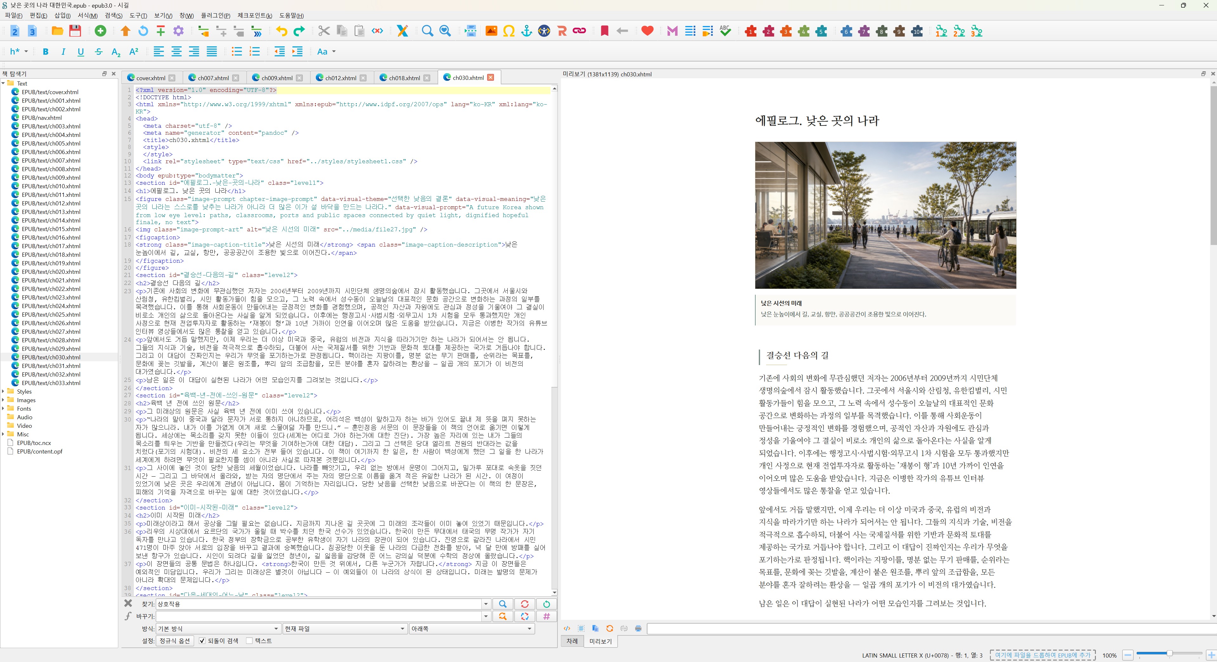Apply Strikethrough formatting
This screenshot has height=662, width=1217.
point(99,52)
